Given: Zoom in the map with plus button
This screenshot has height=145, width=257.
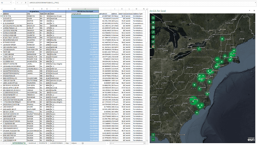Looking at the screenshot, I should [153, 135].
